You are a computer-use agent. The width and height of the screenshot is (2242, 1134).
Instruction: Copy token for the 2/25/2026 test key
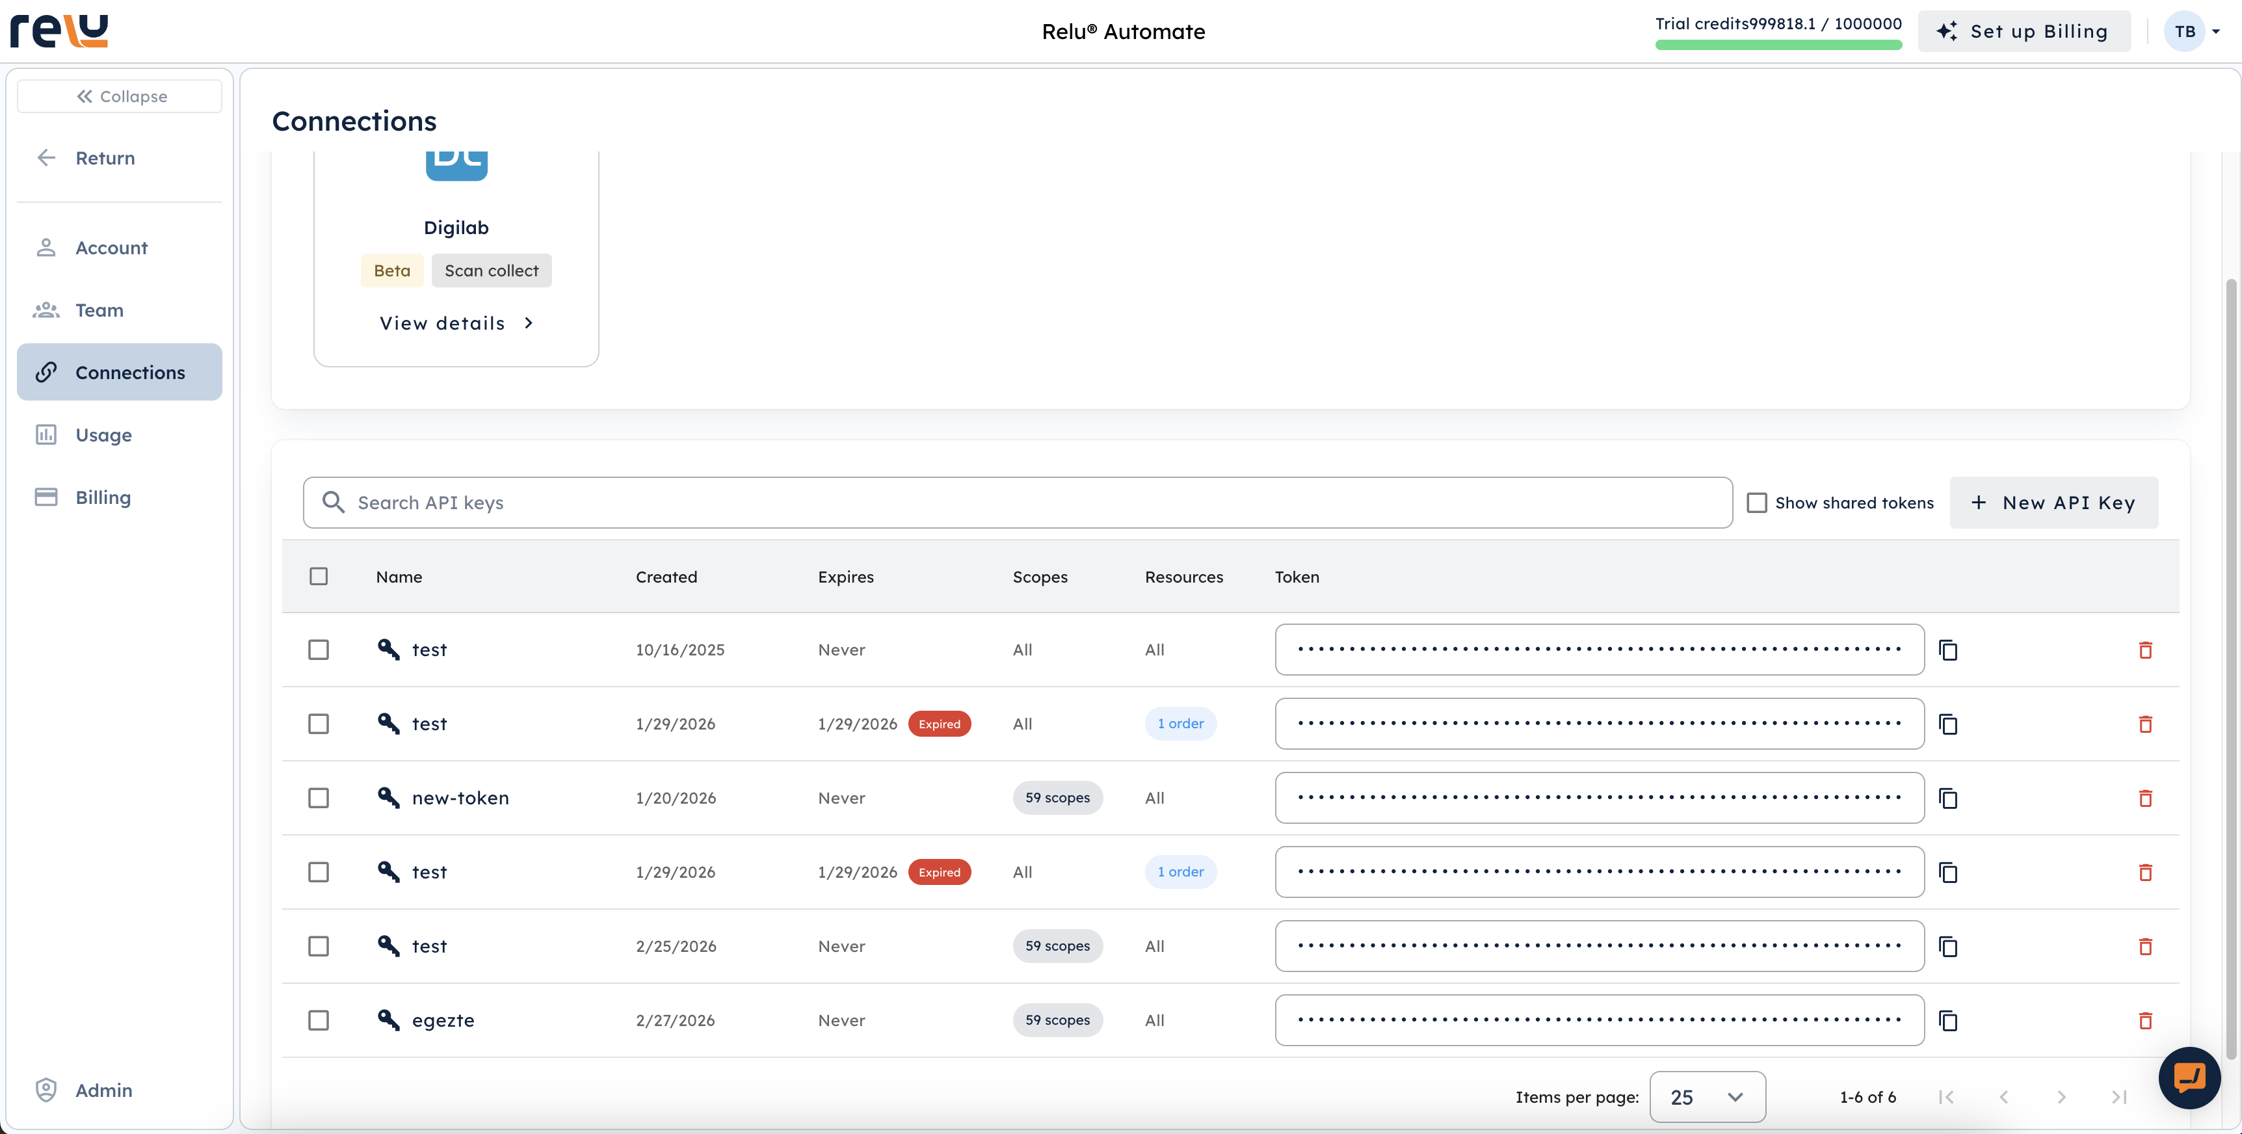[x=1948, y=946]
